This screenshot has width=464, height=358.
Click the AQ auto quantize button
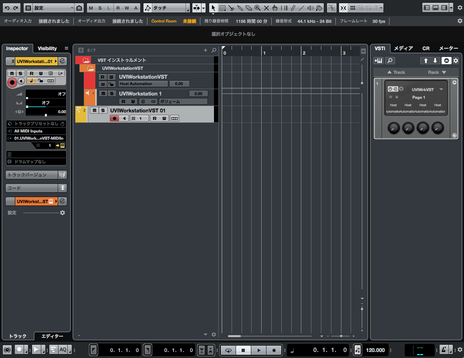[63, 350]
